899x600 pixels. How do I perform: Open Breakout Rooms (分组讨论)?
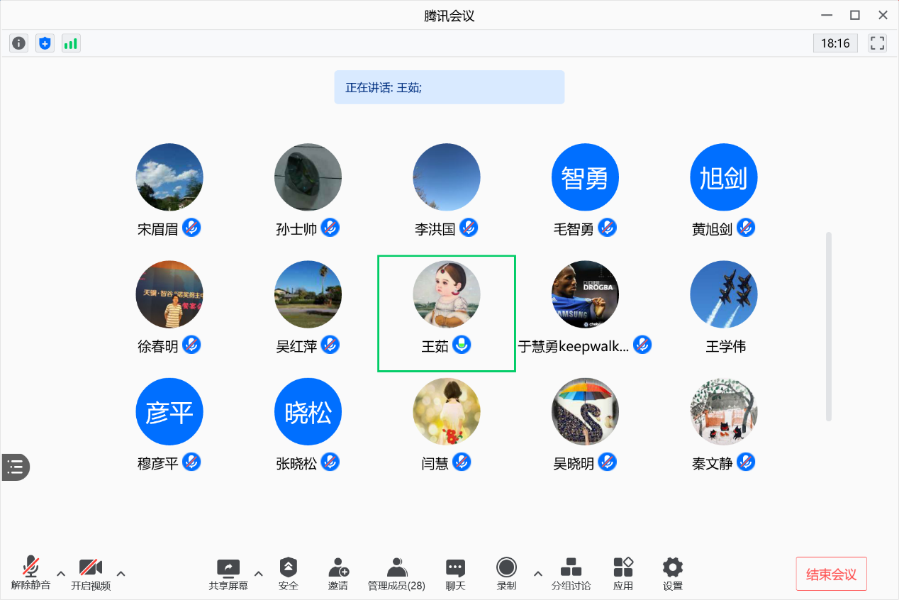click(x=571, y=573)
